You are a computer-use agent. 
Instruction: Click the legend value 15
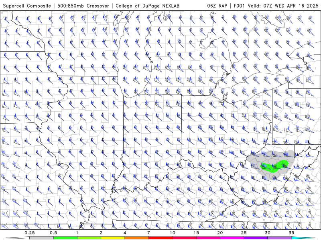(x=196, y=233)
